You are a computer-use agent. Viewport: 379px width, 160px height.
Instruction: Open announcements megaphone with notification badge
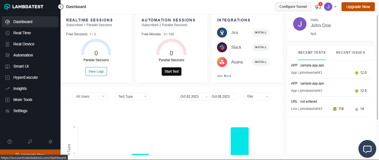[318, 6]
